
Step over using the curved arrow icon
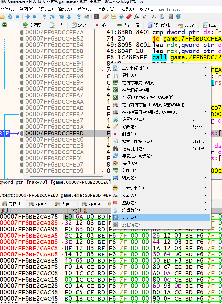coord(52,17)
